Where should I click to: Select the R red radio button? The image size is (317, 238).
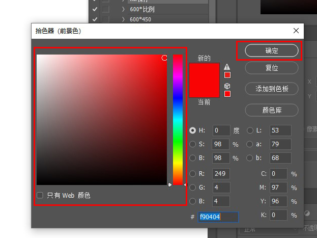[193, 174]
